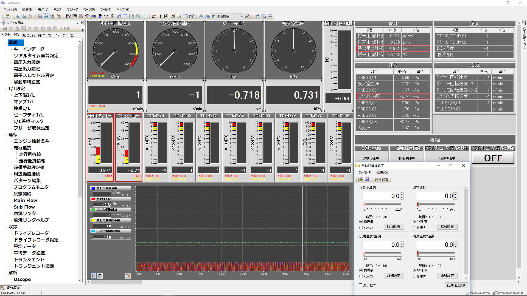Select % 出力 radio under 汎用温度2温調
The width and height of the screenshot is (527, 296).
coord(414,277)
